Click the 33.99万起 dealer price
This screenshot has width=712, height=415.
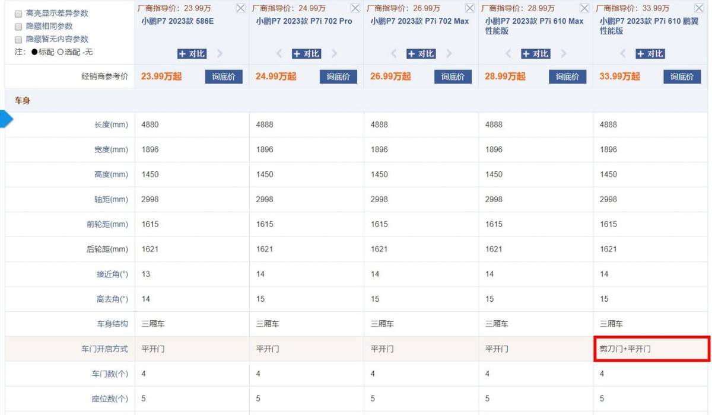point(619,76)
